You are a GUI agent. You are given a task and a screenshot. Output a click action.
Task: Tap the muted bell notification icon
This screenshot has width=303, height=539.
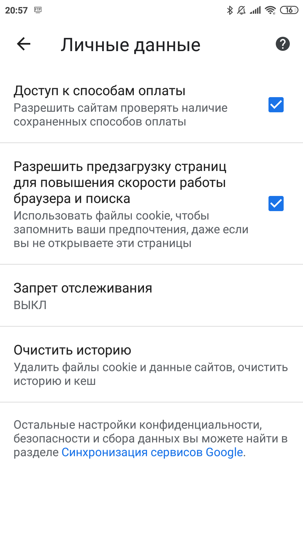pos(241,10)
